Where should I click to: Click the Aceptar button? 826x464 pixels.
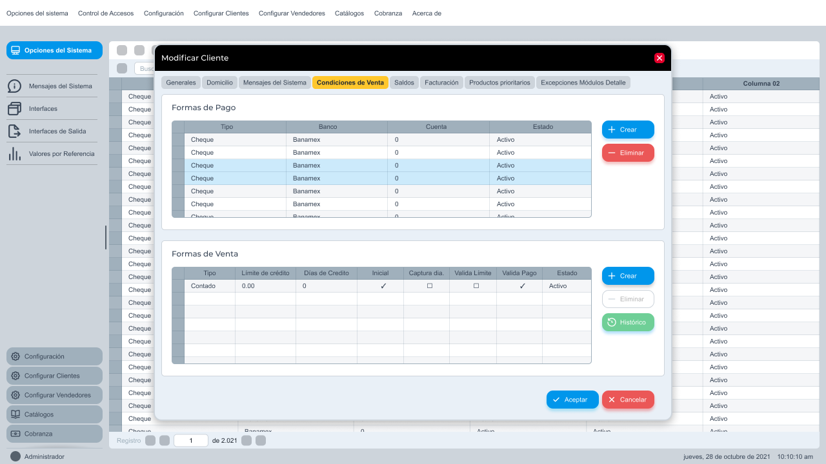[572, 400]
